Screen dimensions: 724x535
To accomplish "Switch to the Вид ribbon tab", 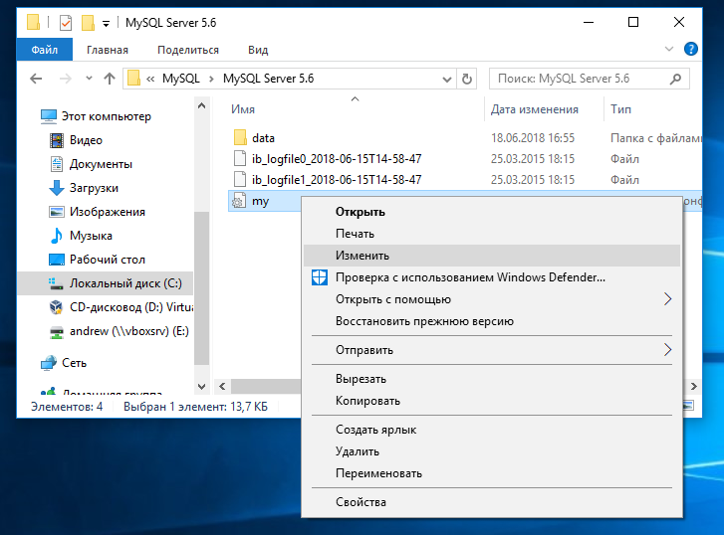I will (x=258, y=50).
